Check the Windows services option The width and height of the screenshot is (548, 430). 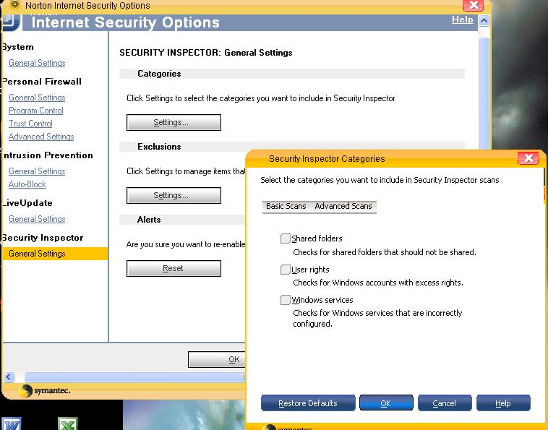[x=285, y=300]
